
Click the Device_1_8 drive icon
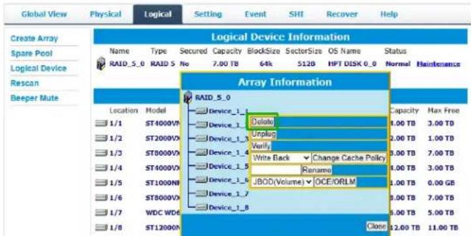point(201,207)
